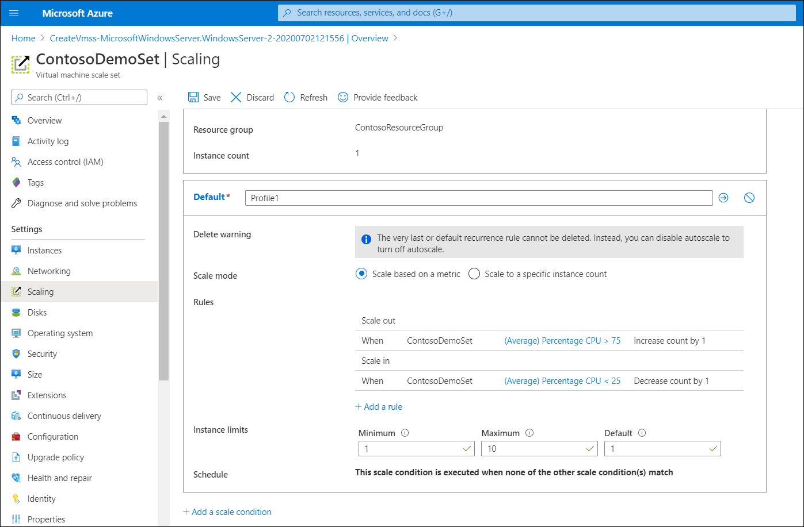Open Scaling in the left menu
This screenshot has width=804, height=527.
79,291
